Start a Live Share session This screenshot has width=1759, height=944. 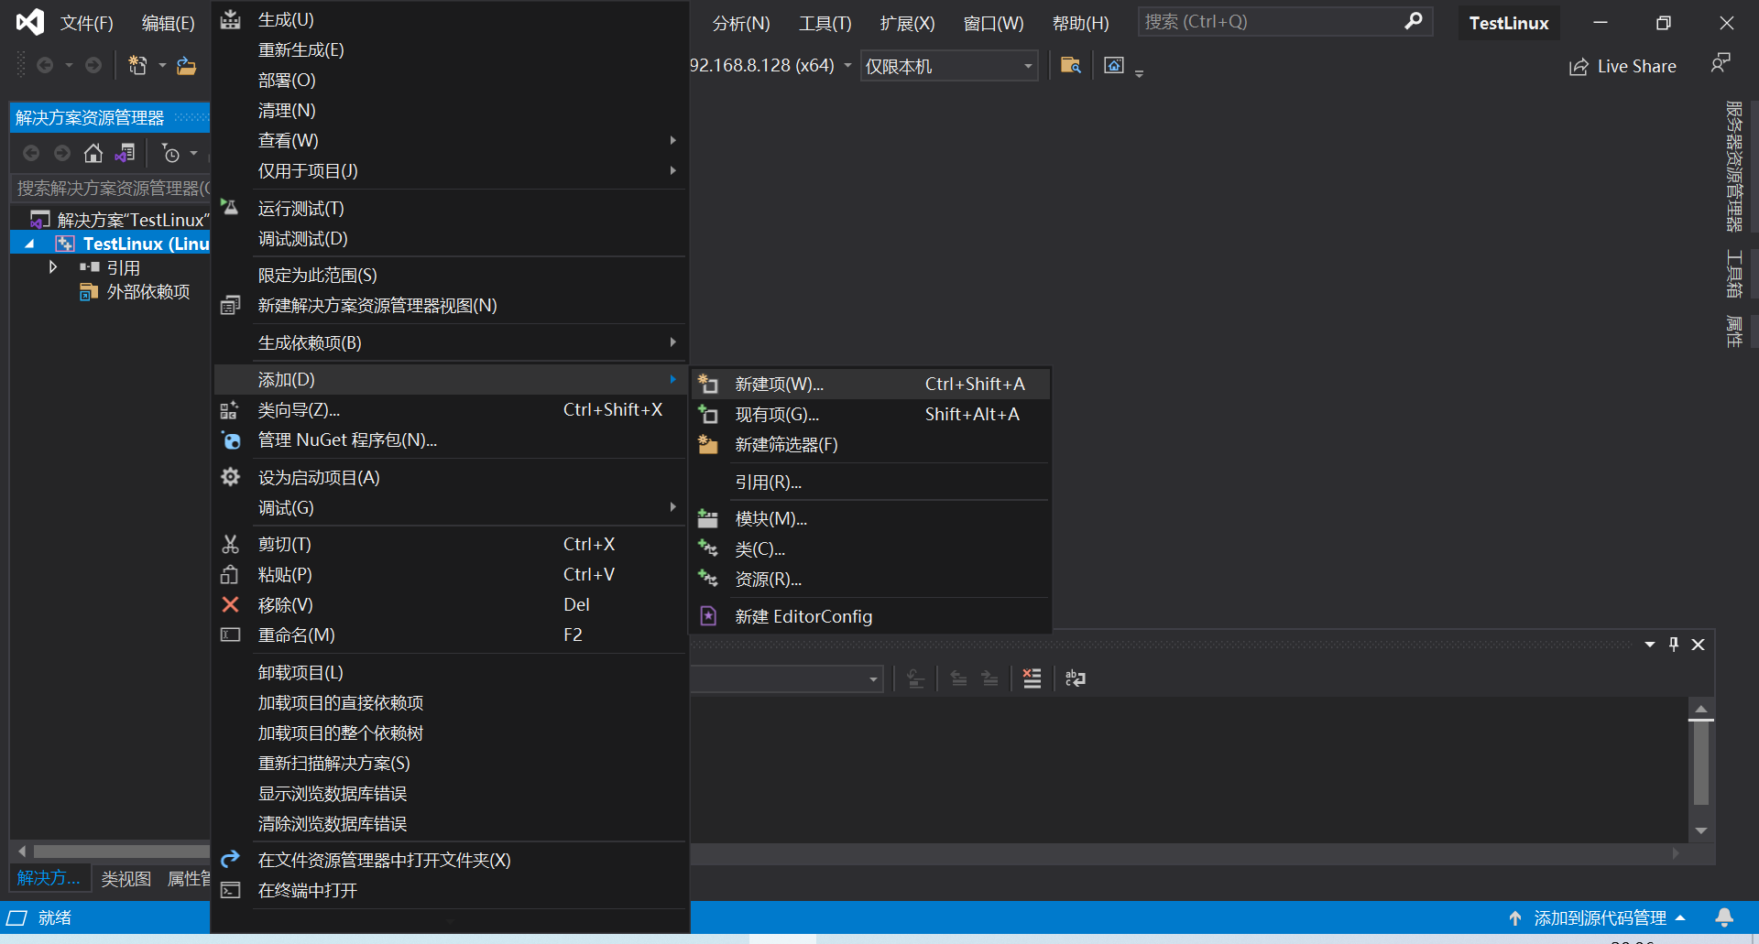tap(1622, 65)
